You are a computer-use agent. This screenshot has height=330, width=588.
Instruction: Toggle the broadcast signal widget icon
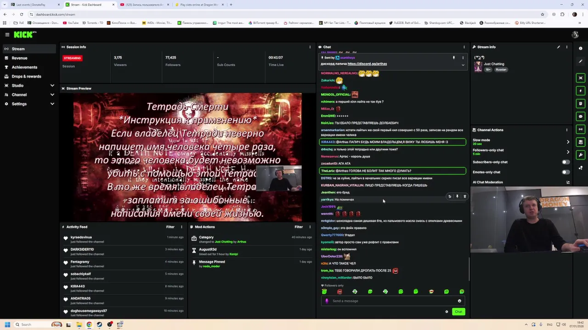click(x=581, y=129)
